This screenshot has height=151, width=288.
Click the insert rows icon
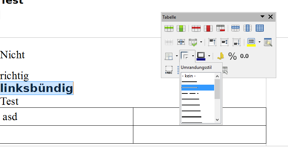[169, 28]
